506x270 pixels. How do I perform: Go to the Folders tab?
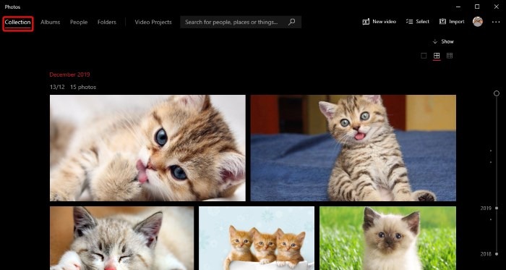tap(107, 22)
